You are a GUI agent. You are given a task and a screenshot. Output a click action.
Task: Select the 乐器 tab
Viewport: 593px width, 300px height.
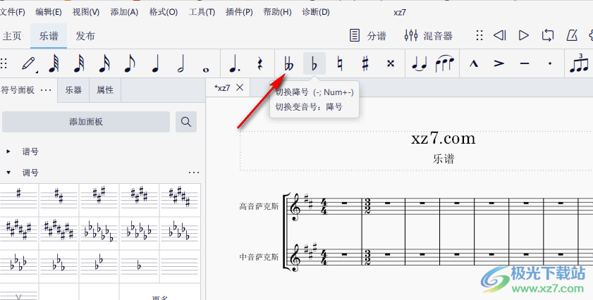73,90
